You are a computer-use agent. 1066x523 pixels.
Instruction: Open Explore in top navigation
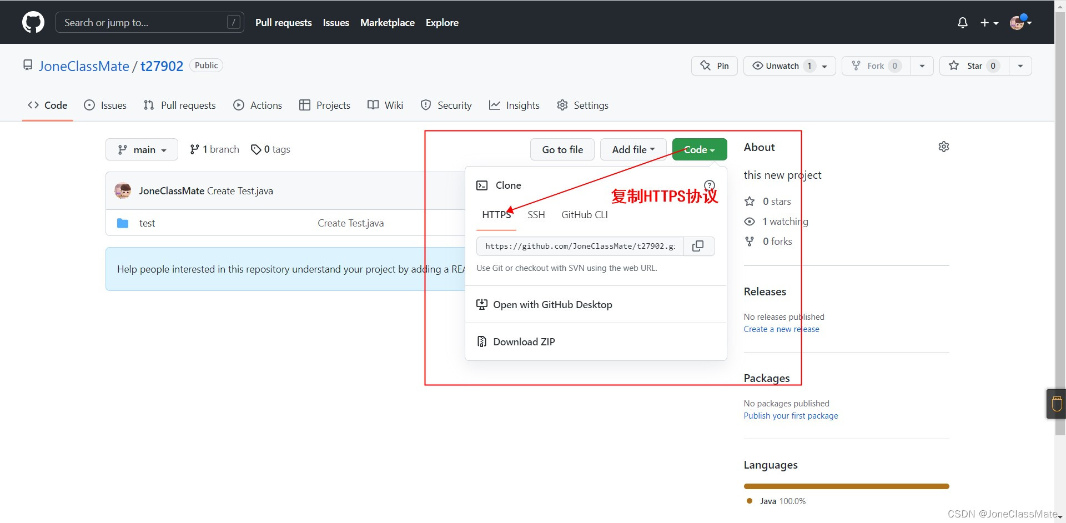(442, 23)
